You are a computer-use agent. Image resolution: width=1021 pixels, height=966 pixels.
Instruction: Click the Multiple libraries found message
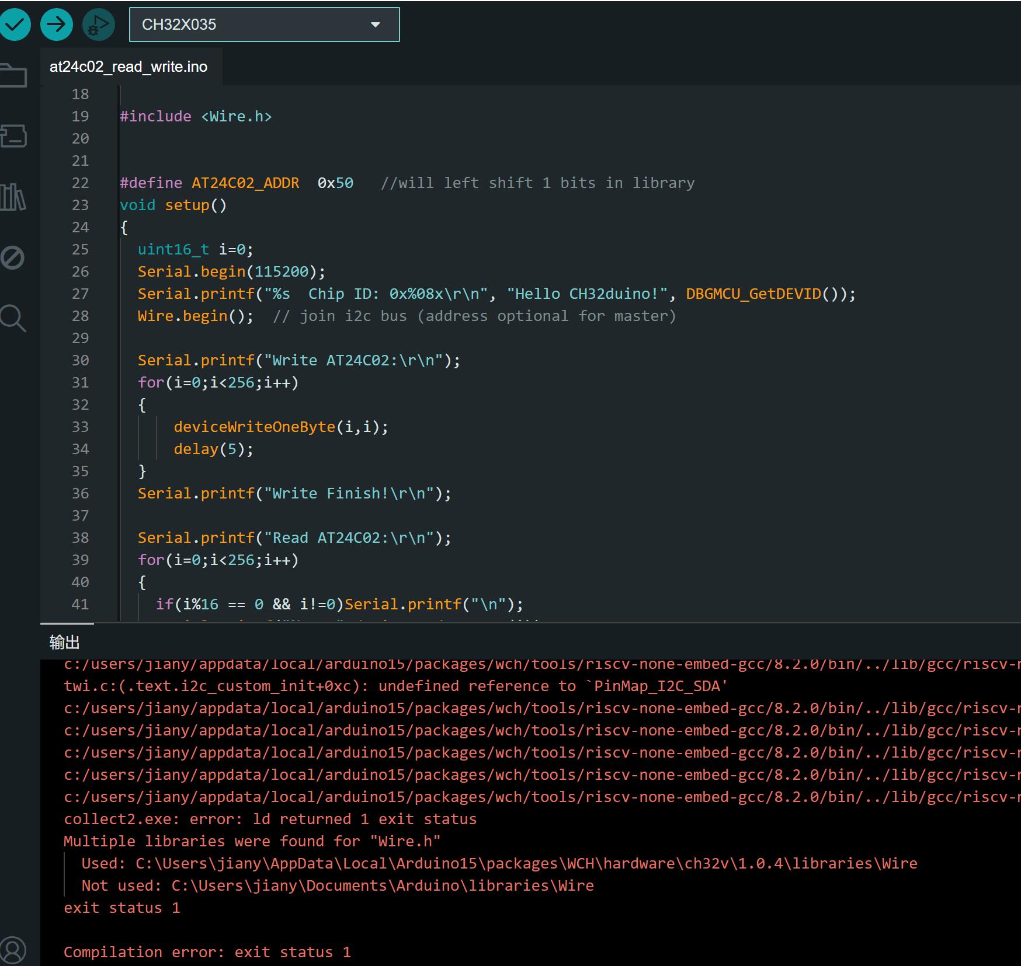(x=252, y=841)
